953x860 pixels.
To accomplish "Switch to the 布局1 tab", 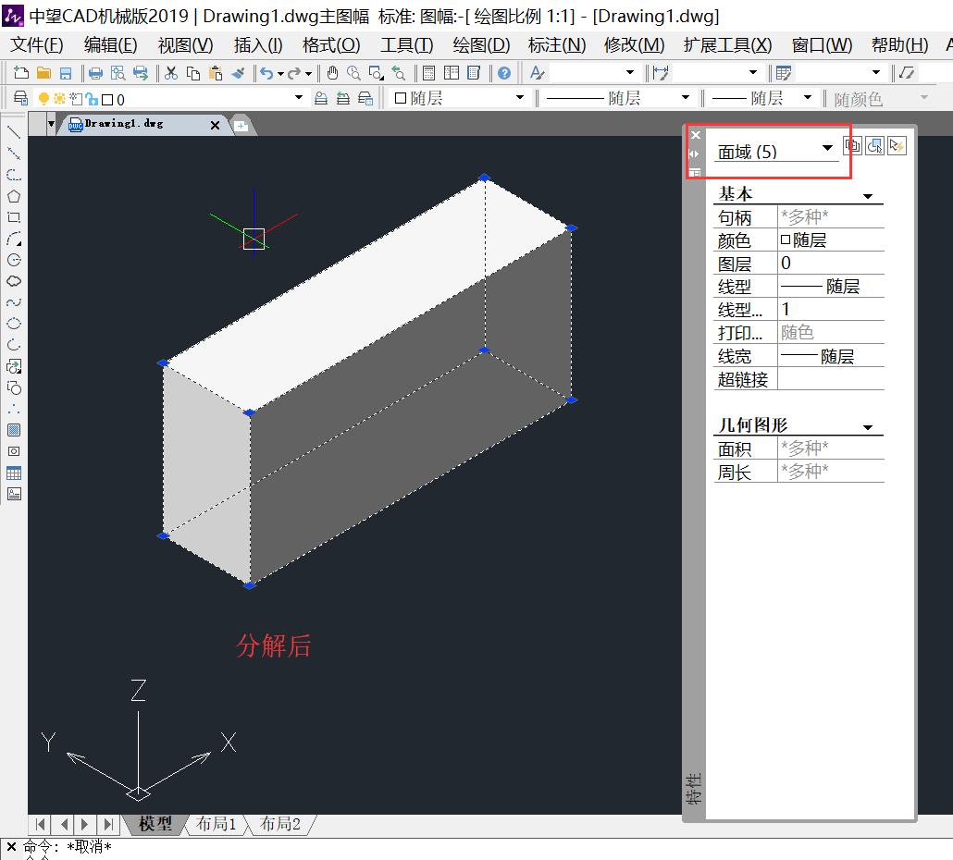I will 217,824.
